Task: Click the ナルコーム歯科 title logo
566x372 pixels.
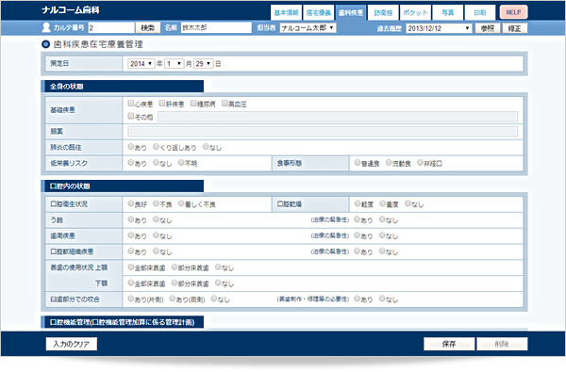Action: 71,10
